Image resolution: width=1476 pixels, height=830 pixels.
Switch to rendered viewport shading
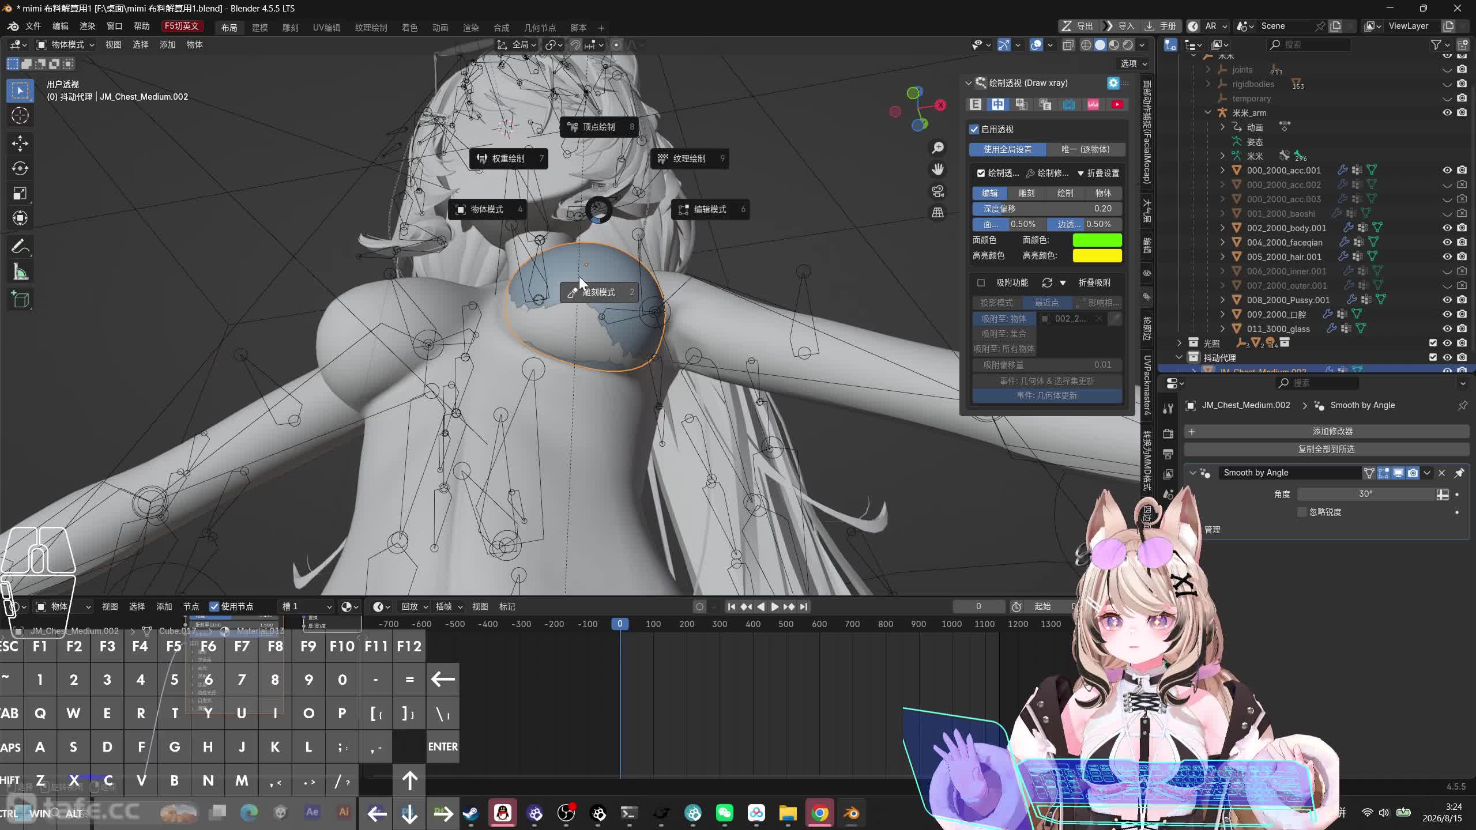(1128, 45)
